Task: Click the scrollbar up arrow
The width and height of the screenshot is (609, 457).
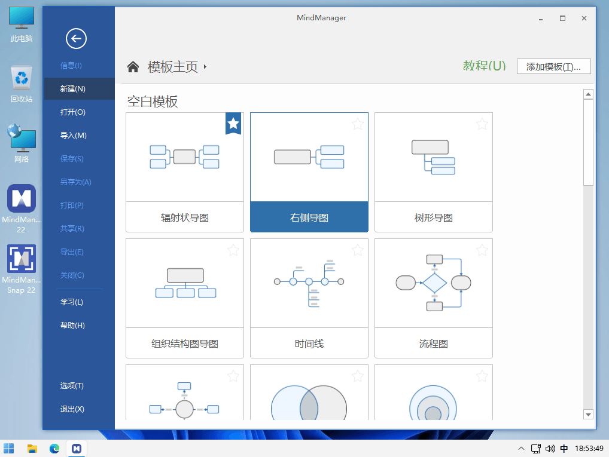Action: pos(588,94)
